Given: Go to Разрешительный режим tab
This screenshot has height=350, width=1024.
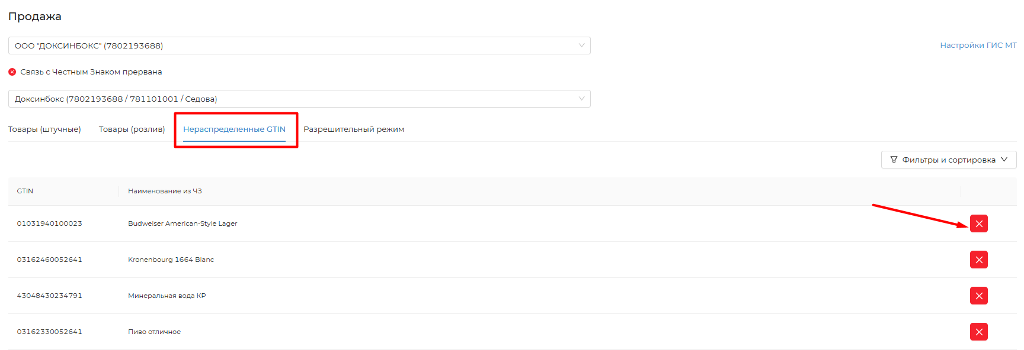Looking at the screenshot, I should [x=354, y=129].
